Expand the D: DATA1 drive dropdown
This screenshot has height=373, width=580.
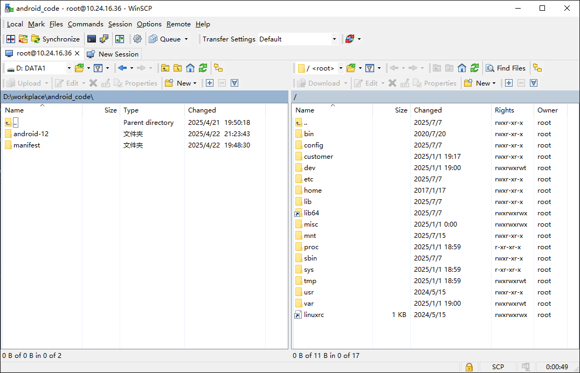[68, 68]
